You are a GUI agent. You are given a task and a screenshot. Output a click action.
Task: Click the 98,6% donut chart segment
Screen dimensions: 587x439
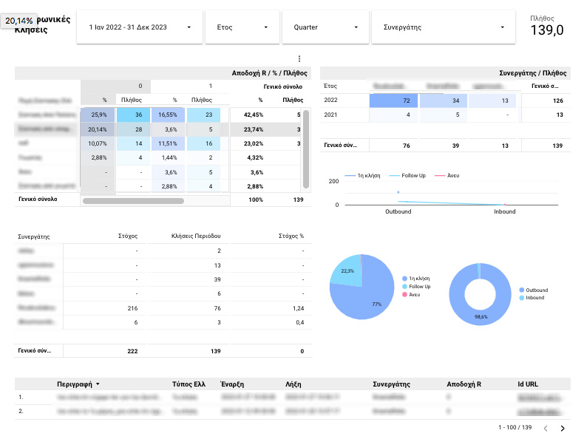pyautogui.click(x=481, y=316)
